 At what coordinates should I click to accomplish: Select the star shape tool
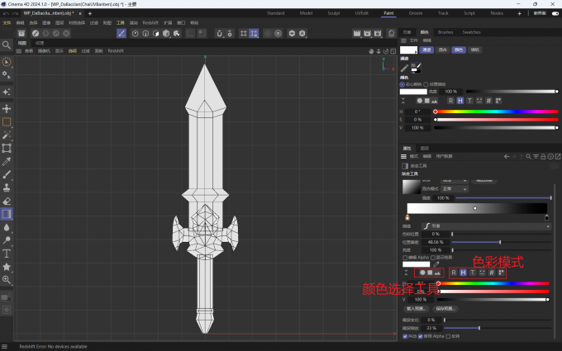pyautogui.click(x=7, y=267)
